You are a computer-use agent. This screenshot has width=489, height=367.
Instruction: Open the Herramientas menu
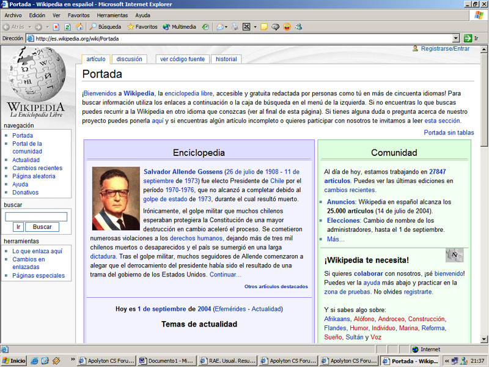point(112,15)
